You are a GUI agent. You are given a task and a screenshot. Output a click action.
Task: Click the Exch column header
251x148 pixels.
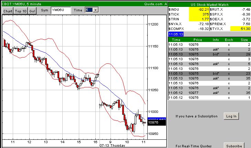click(x=229, y=40)
